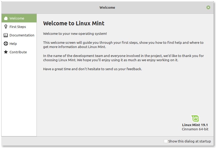Switch to the Documentation page

point(22,35)
